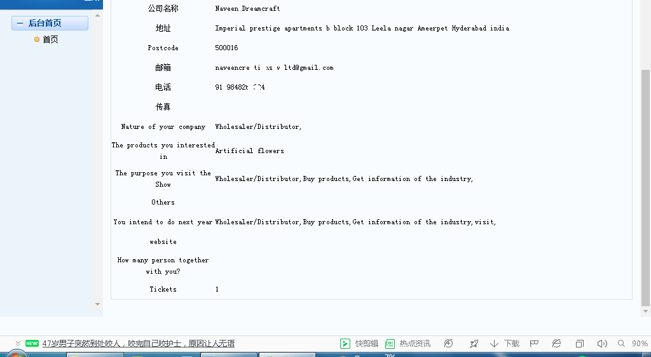This screenshot has width=651, height=357.
Task: Click the sidebar scroll-down arrow
Action: click(x=97, y=304)
